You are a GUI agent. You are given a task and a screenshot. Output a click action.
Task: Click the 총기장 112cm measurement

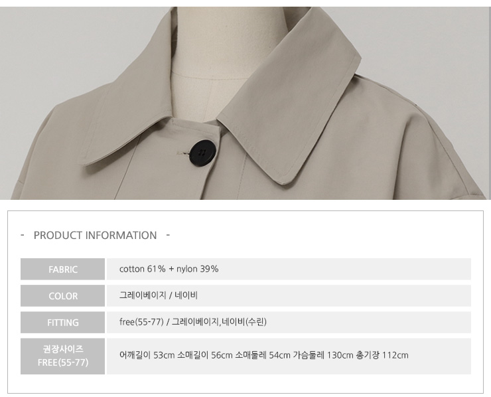click(x=382, y=355)
